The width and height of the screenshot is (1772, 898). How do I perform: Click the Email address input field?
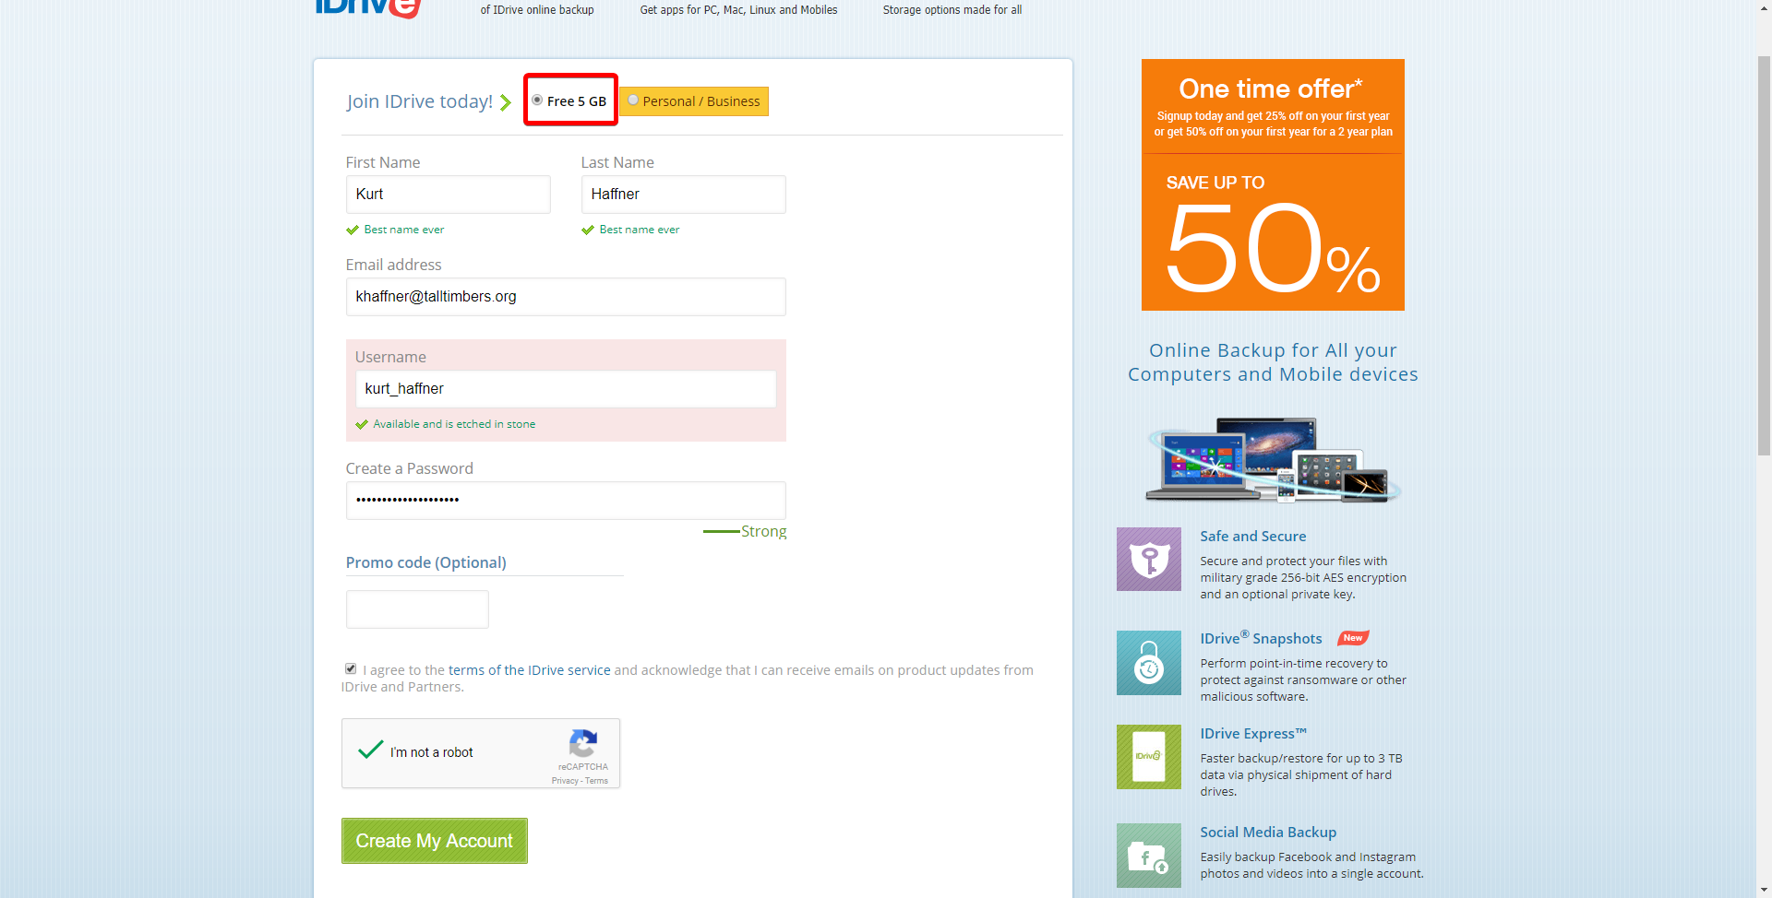566,297
